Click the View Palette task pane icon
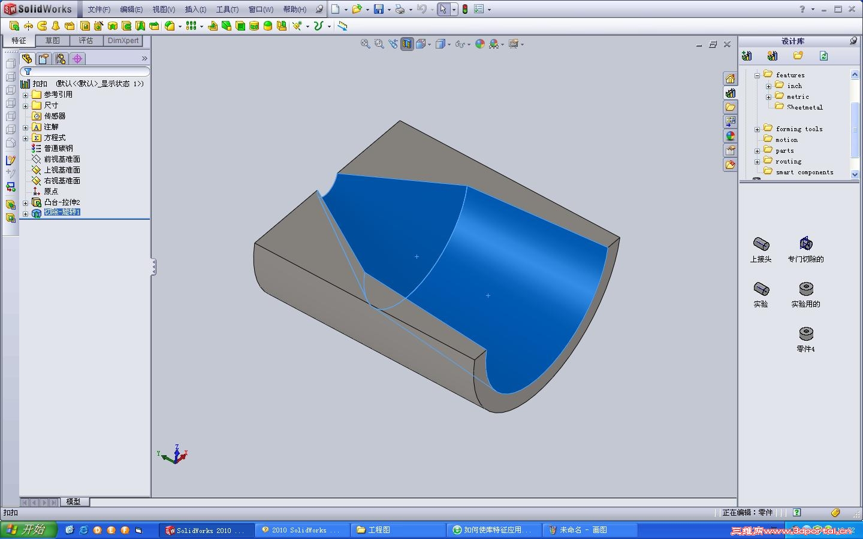Image resolution: width=863 pixels, height=539 pixels. pyautogui.click(x=730, y=122)
